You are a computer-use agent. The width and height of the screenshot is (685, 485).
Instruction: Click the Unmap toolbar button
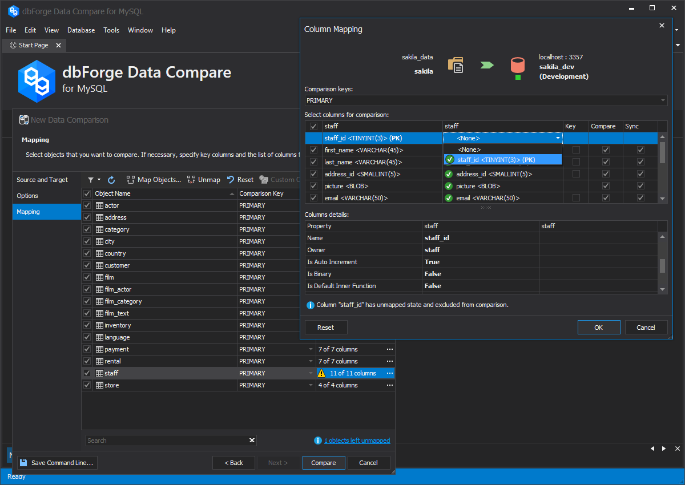(x=204, y=180)
